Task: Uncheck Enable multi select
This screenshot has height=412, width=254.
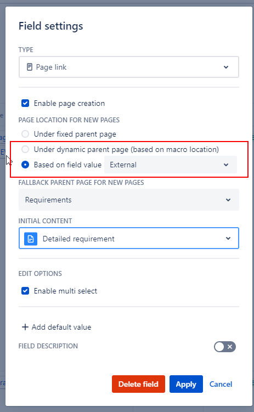Action: tap(25, 291)
